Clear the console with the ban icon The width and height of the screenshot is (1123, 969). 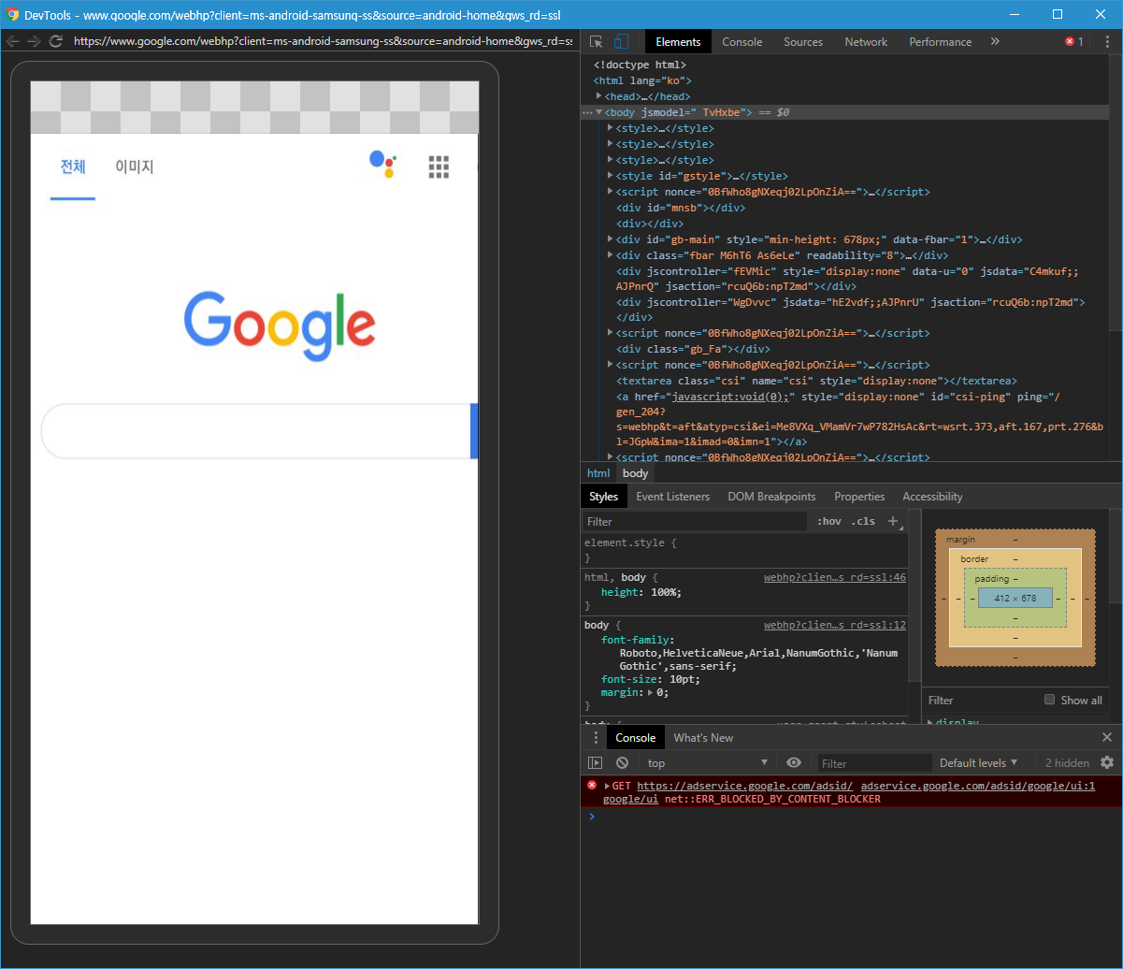point(622,763)
